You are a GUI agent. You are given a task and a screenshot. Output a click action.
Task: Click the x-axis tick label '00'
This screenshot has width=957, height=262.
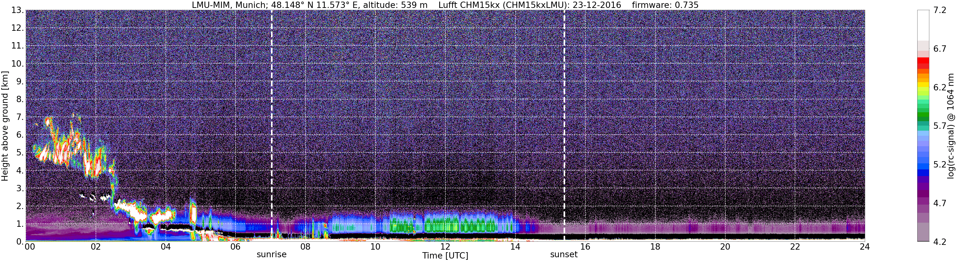[30, 247]
